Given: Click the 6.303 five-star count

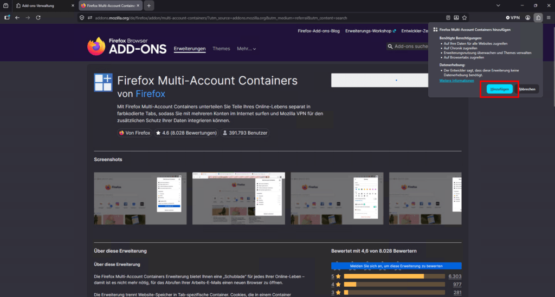Looking at the screenshot, I should (455, 276).
